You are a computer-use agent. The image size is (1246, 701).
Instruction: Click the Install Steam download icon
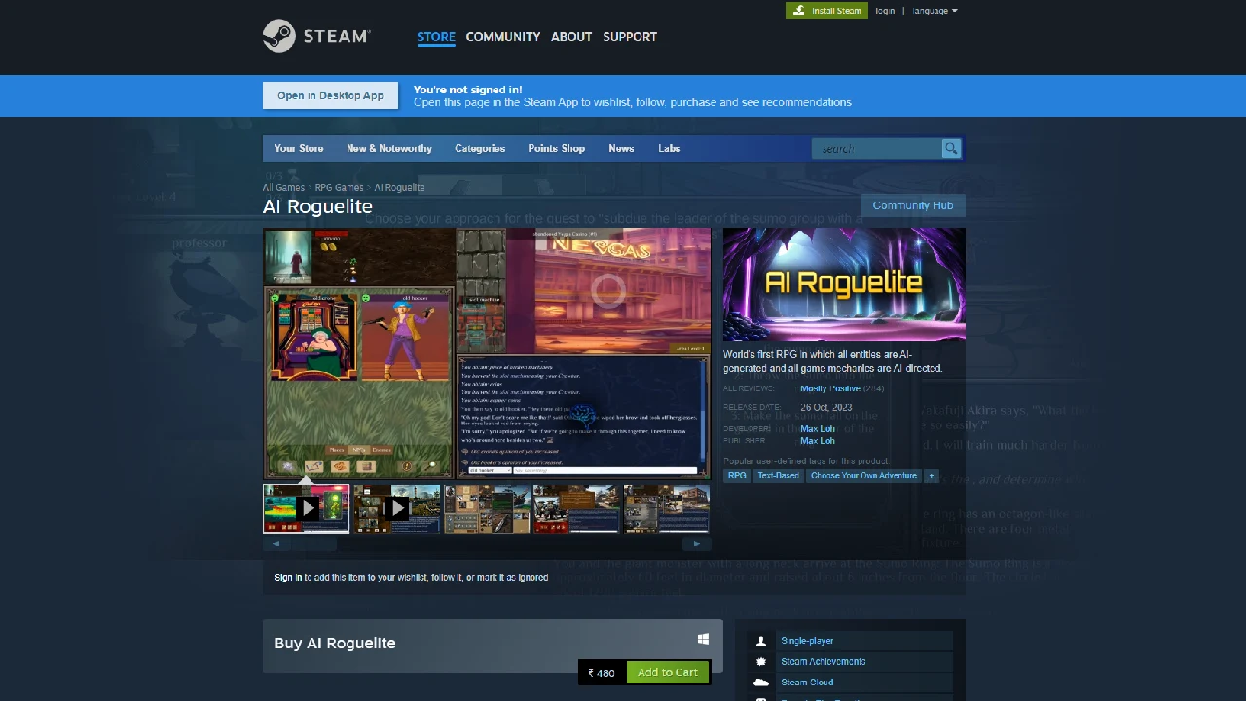(x=798, y=10)
